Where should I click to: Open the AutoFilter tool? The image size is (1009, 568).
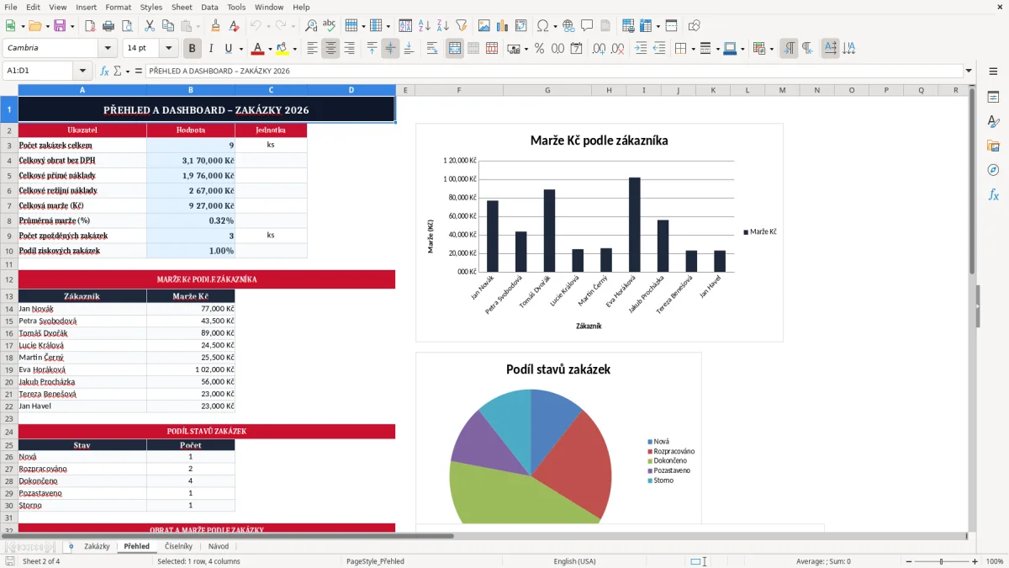click(x=462, y=26)
